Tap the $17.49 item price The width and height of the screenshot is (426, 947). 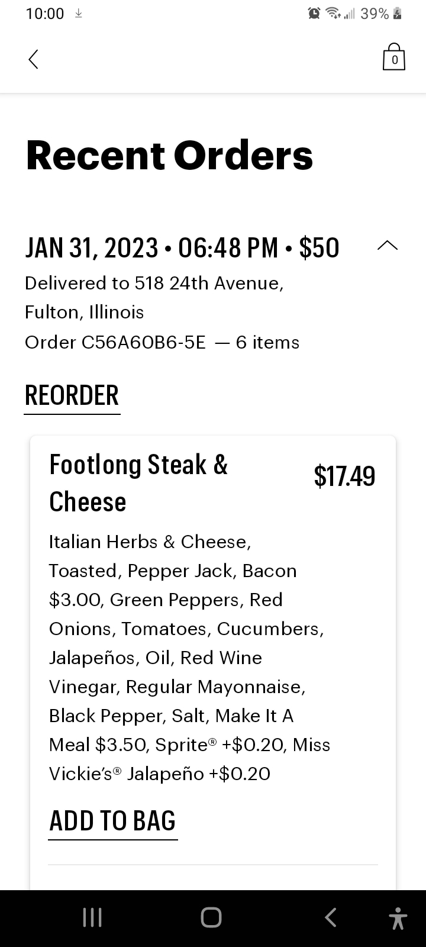coord(344,476)
